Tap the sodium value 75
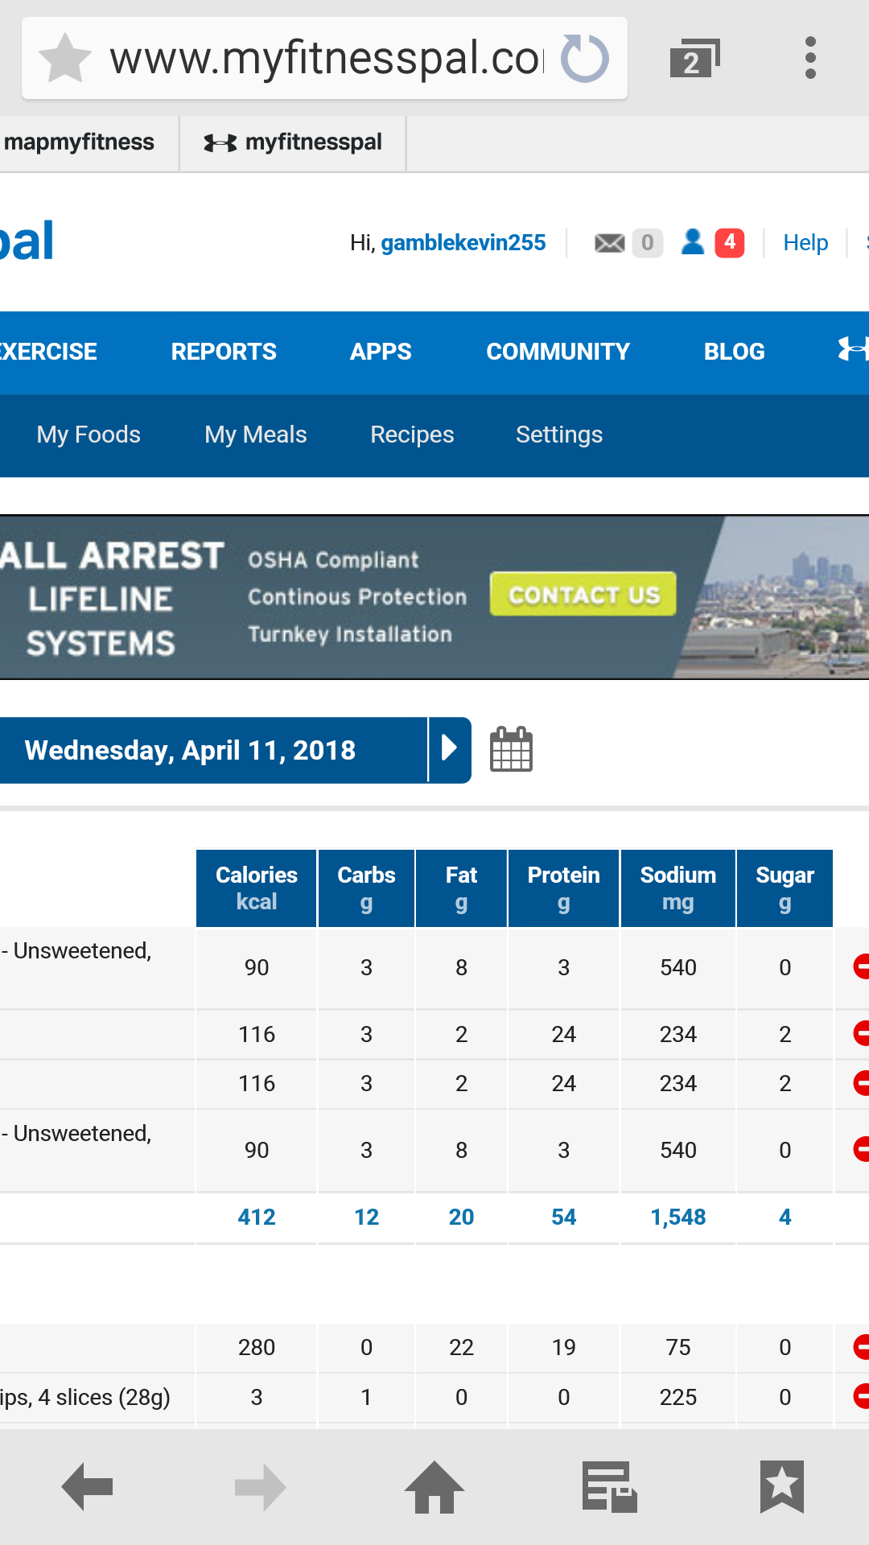Viewport: 869px width, 1545px height. tap(678, 1348)
